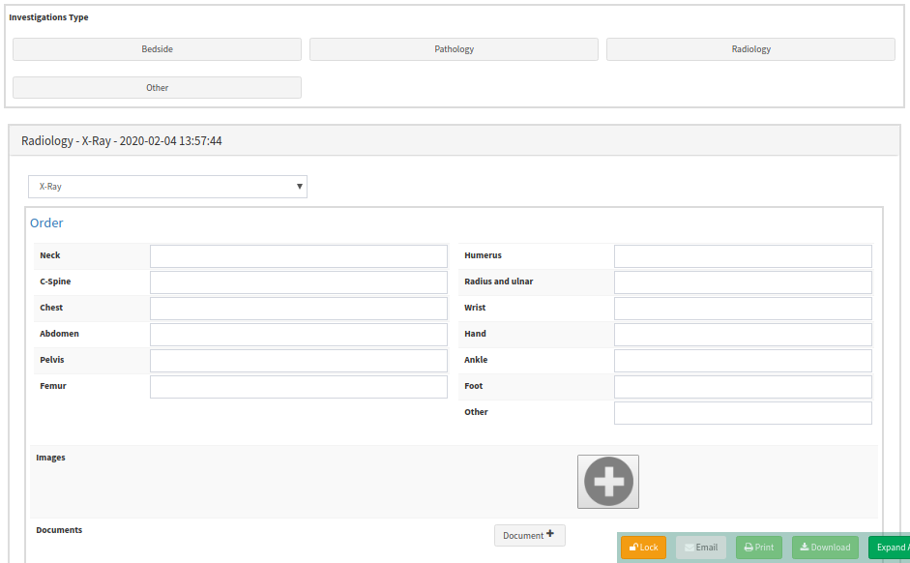
Task: Click the Email button
Action: (701, 548)
